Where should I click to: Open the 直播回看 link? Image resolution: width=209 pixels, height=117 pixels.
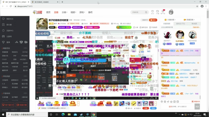tap(189, 20)
